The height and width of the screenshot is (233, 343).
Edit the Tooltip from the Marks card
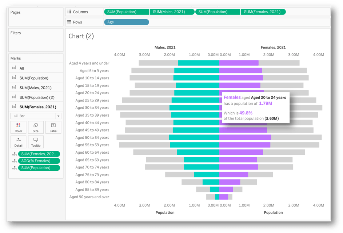pyautogui.click(x=36, y=142)
